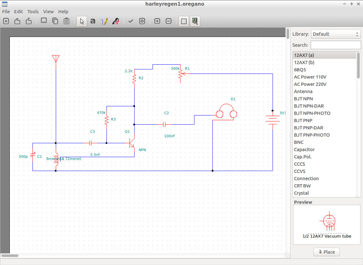Select BNC in the parts list

[324, 142]
